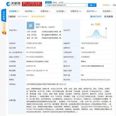This screenshot has width=116, height=116.
Task: Click the score distribution bell curve chart
Action: tap(96, 34)
